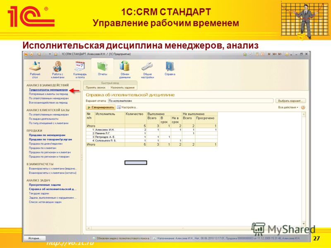Open Продажи по регионам и товарам
This screenshot has height=248, width=331.
[49, 157]
